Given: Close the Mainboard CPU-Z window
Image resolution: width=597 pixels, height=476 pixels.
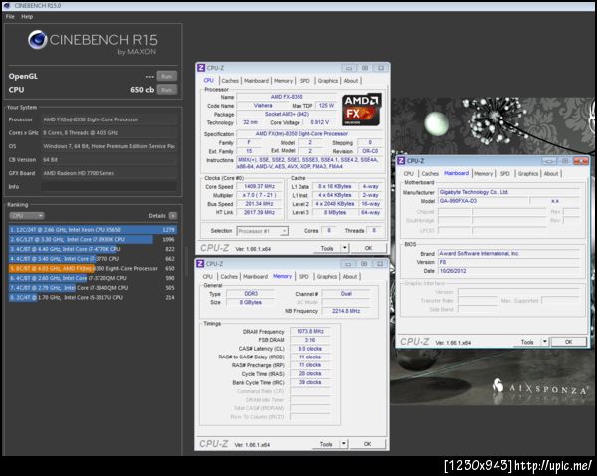Looking at the screenshot, I should pyautogui.click(x=581, y=161).
